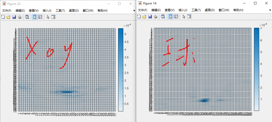
Task: Expand the 插入(I) menu in Figure 14
Action: (183, 10)
